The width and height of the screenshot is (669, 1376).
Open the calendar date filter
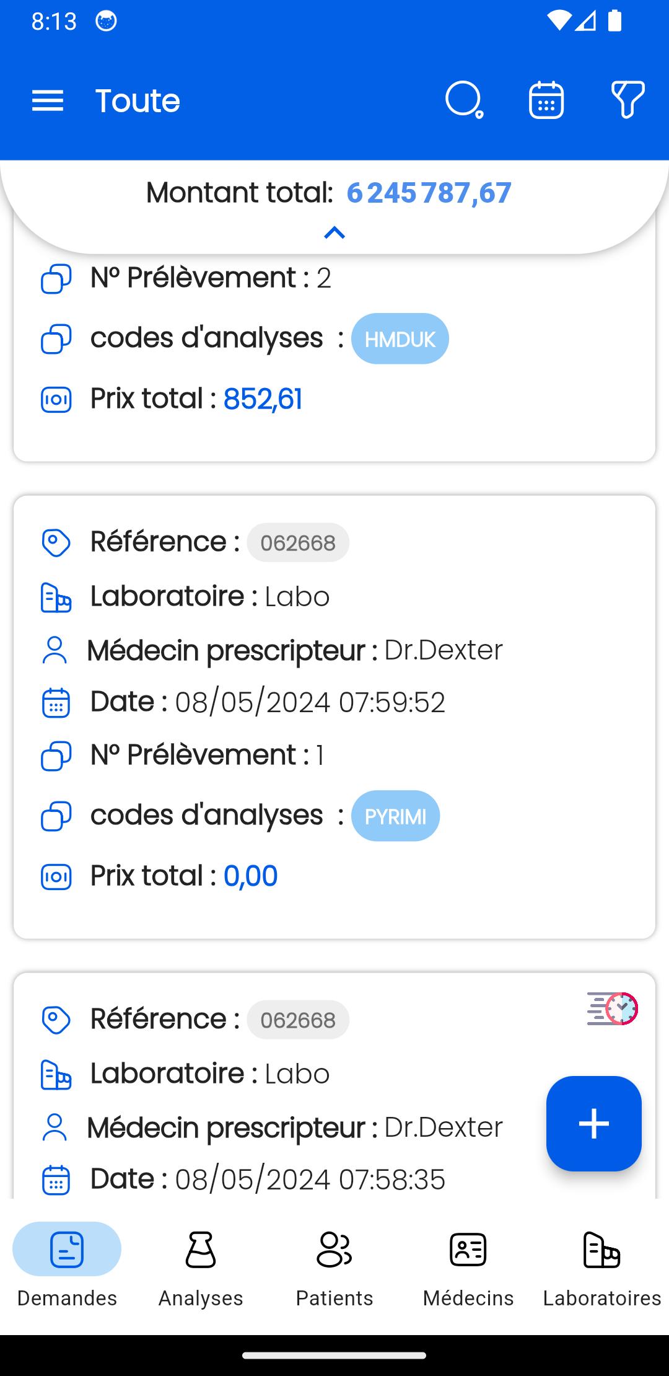pos(546,100)
